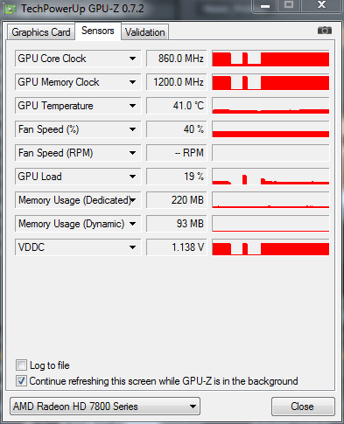Click the GPU Load red usage graph
The width and height of the screenshot is (344, 424).
[270, 177]
